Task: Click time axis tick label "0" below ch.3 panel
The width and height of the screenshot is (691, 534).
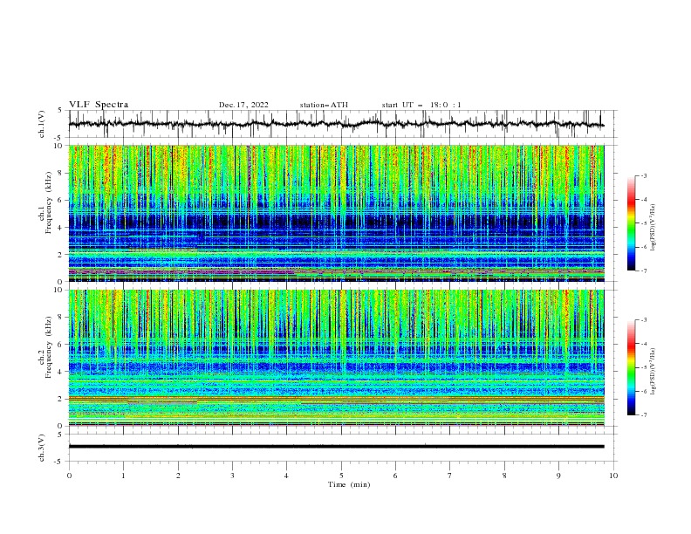Action: click(69, 476)
